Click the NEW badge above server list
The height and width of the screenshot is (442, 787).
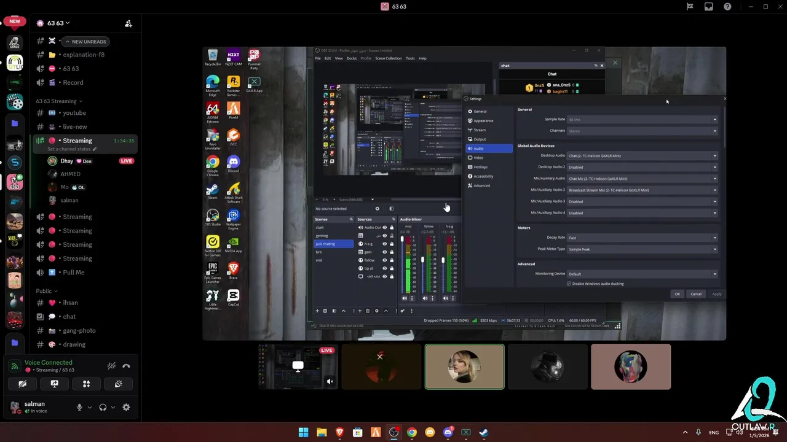coord(14,21)
